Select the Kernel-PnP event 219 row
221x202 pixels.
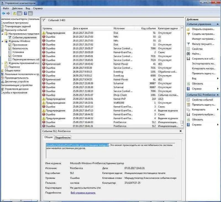(111, 99)
